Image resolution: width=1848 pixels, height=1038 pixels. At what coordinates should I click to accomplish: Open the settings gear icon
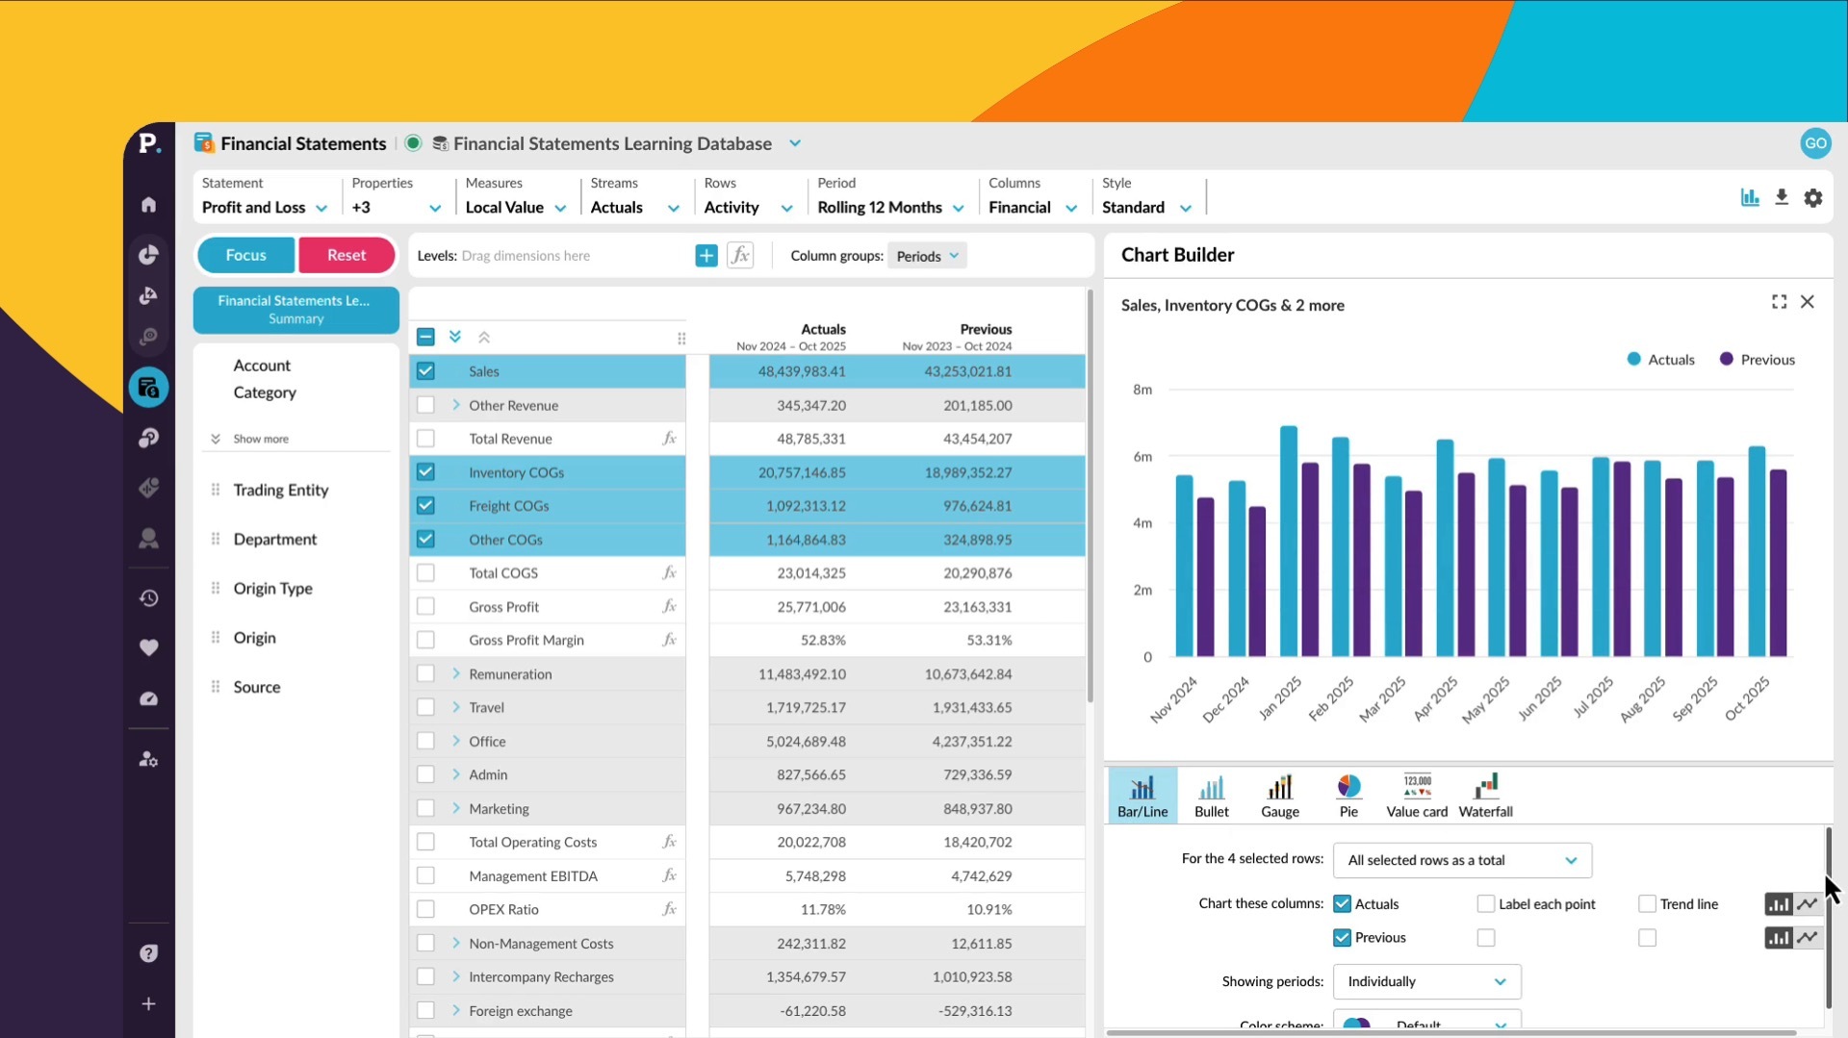click(x=1813, y=197)
